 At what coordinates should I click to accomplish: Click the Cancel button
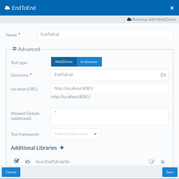pos(11,172)
